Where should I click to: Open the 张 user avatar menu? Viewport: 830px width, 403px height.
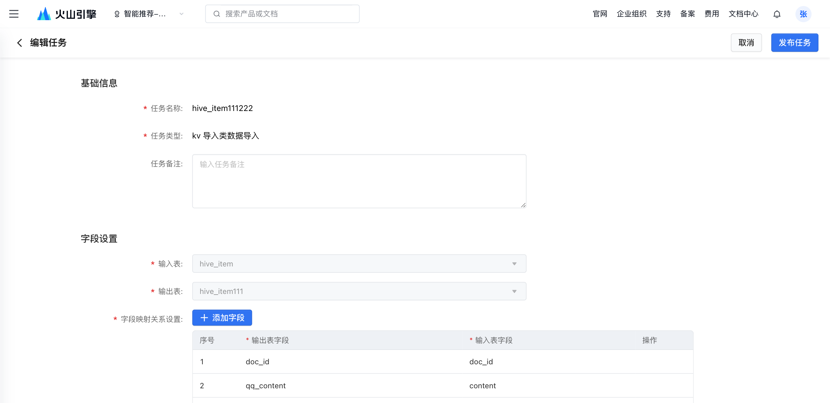[x=803, y=14]
